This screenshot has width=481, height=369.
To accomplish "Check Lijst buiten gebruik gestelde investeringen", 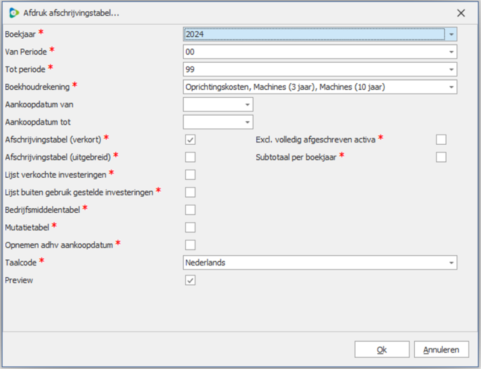I will [x=190, y=192].
